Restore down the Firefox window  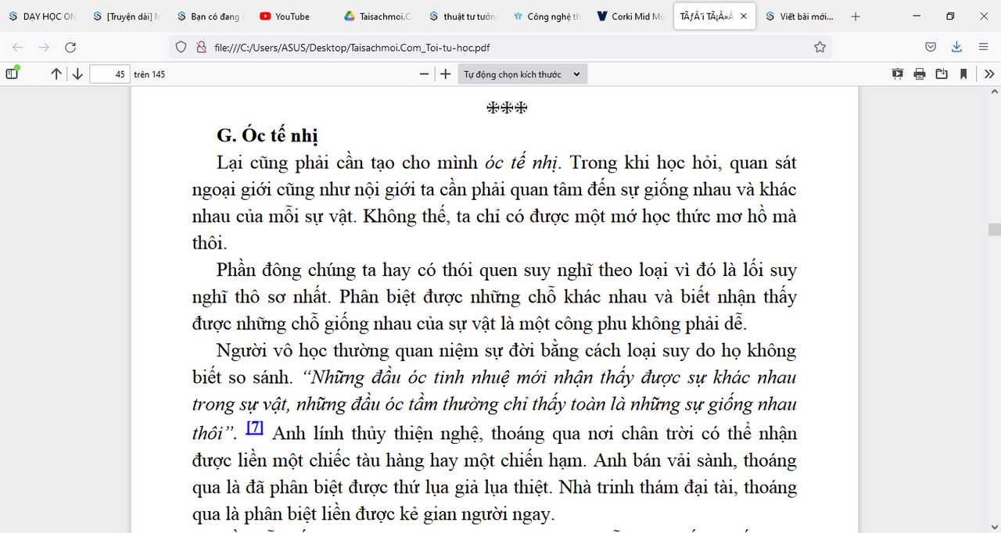click(x=950, y=16)
